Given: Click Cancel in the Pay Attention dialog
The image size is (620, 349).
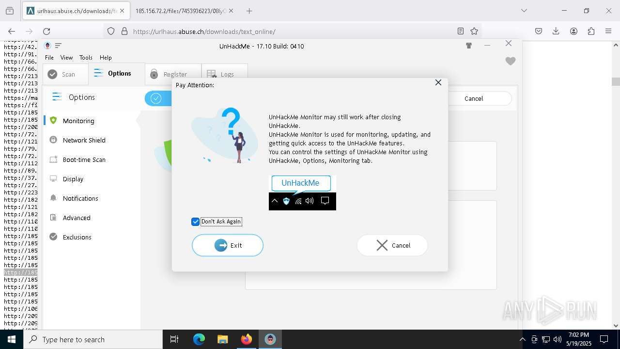Looking at the screenshot, I should coord(392,245).
